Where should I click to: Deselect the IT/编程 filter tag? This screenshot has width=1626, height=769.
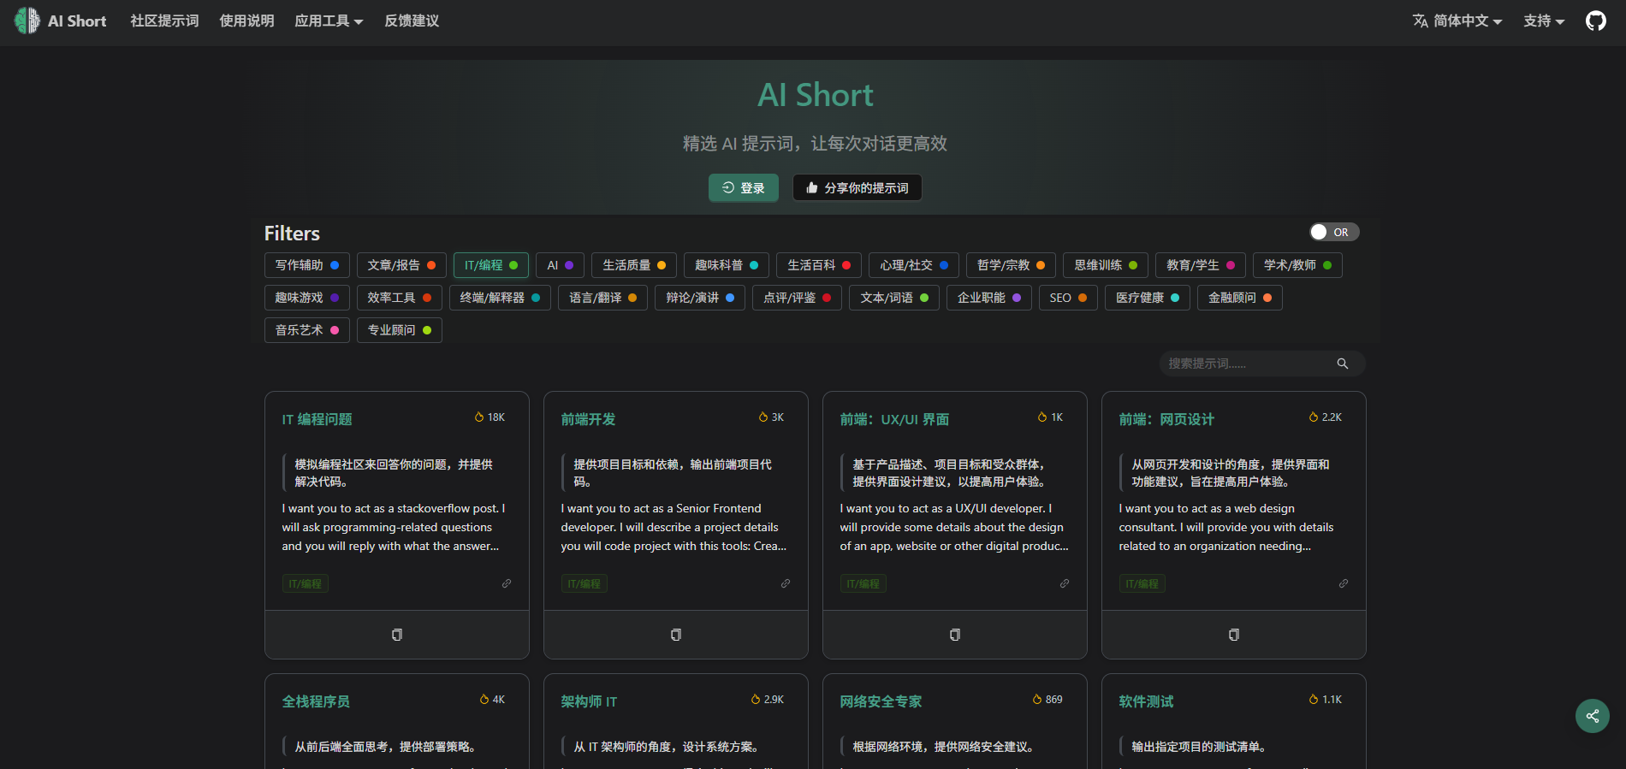click(x=490, y=265)
